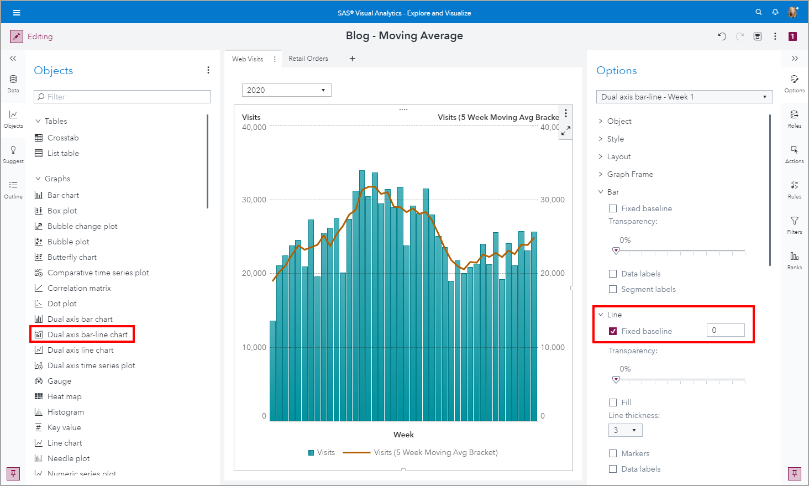Click the Line fixed baseline value field
Screen dimensions: 809x486
coord(726,330)
